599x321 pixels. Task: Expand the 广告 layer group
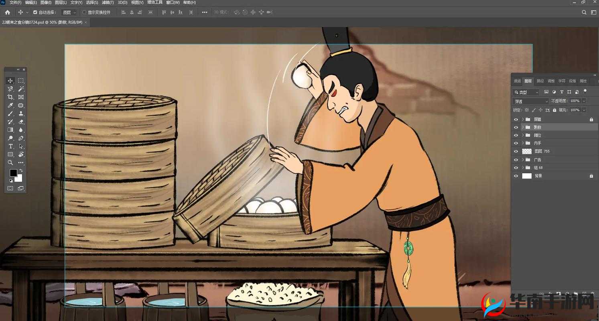pyautogui.click(x=522, y=160)
